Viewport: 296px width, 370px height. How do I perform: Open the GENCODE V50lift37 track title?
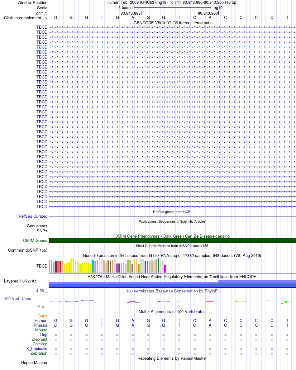[172, 23]
